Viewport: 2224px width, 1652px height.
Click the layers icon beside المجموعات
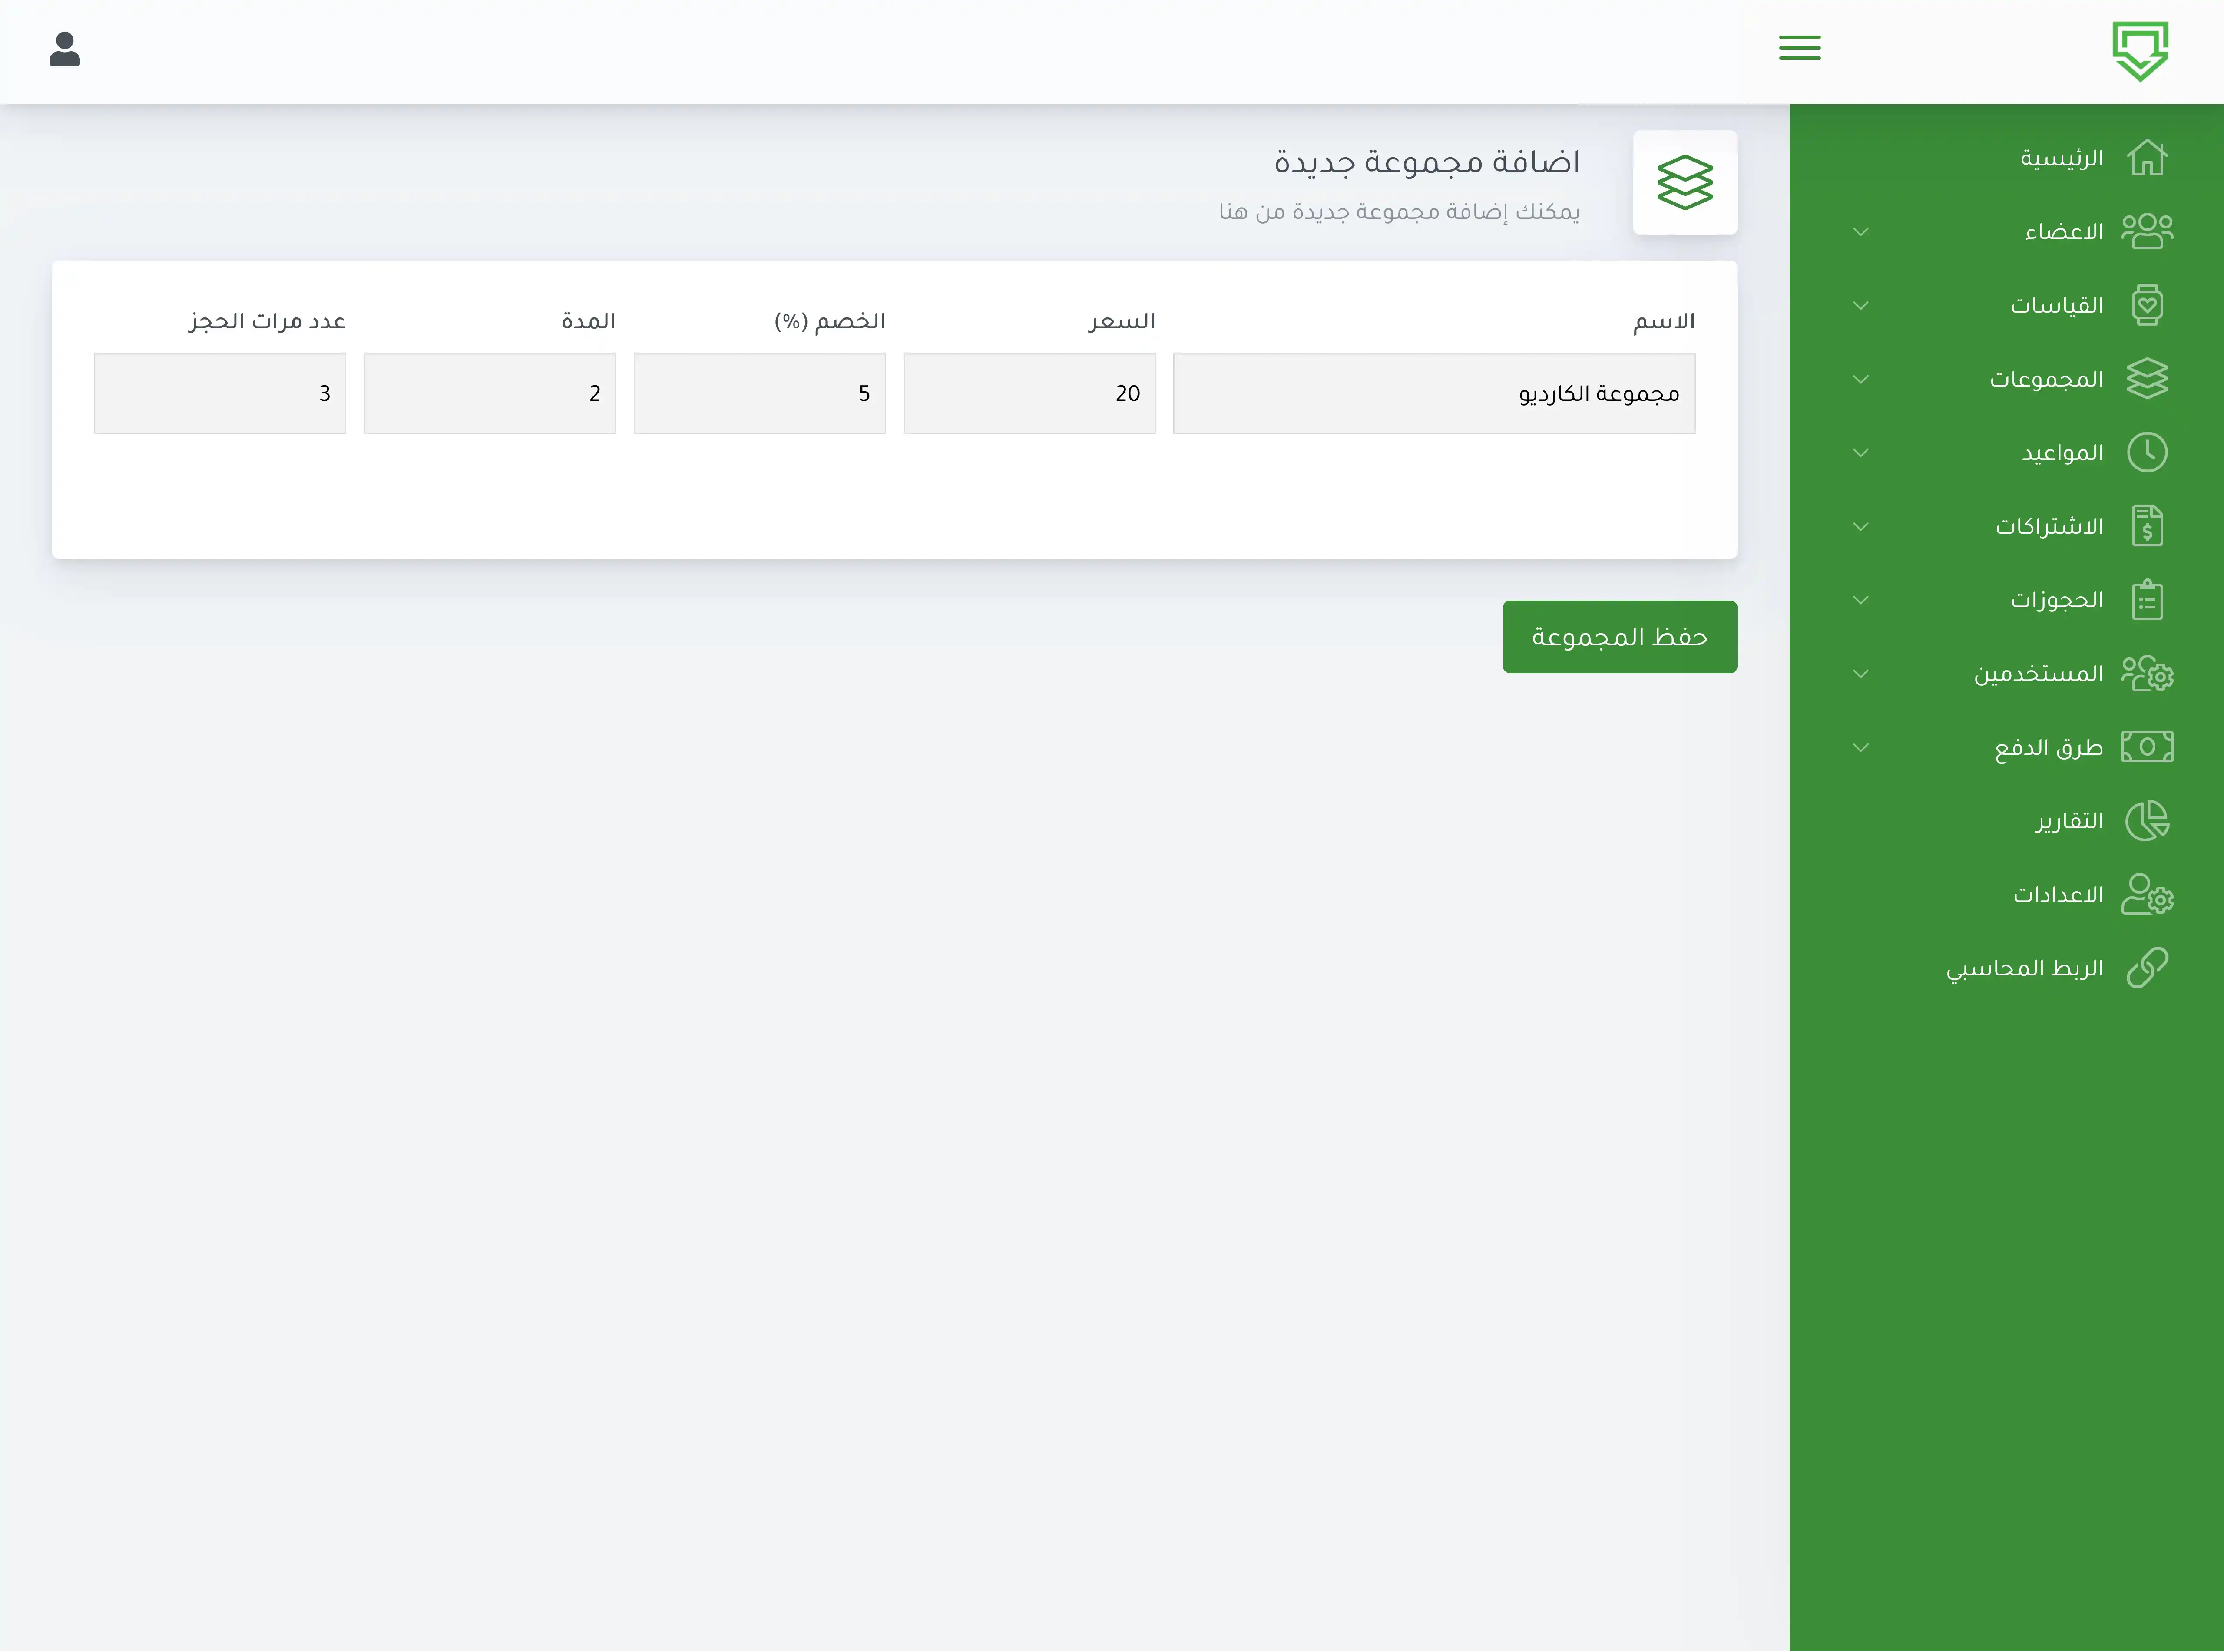pos(2147,379)
